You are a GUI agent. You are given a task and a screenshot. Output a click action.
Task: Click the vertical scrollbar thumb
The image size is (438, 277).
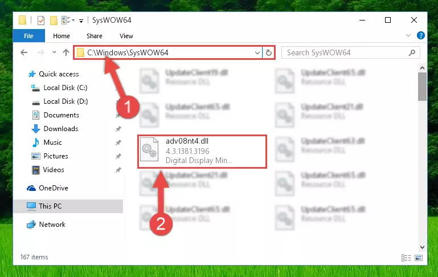coord(422,87)
